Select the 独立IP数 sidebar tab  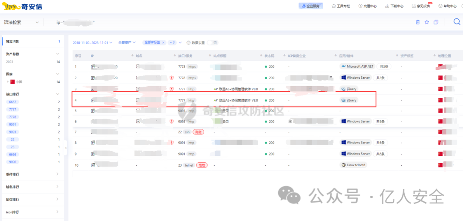pos(33,42)
